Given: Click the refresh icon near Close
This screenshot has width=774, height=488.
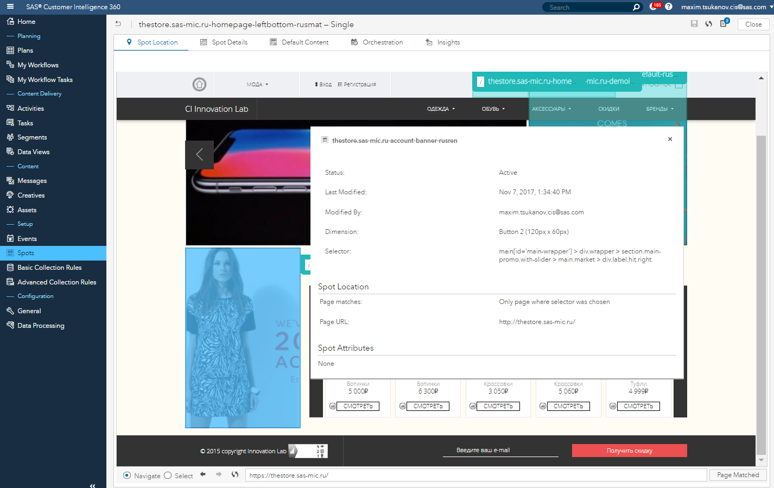Looking at the screenshot, I should 709,24.
